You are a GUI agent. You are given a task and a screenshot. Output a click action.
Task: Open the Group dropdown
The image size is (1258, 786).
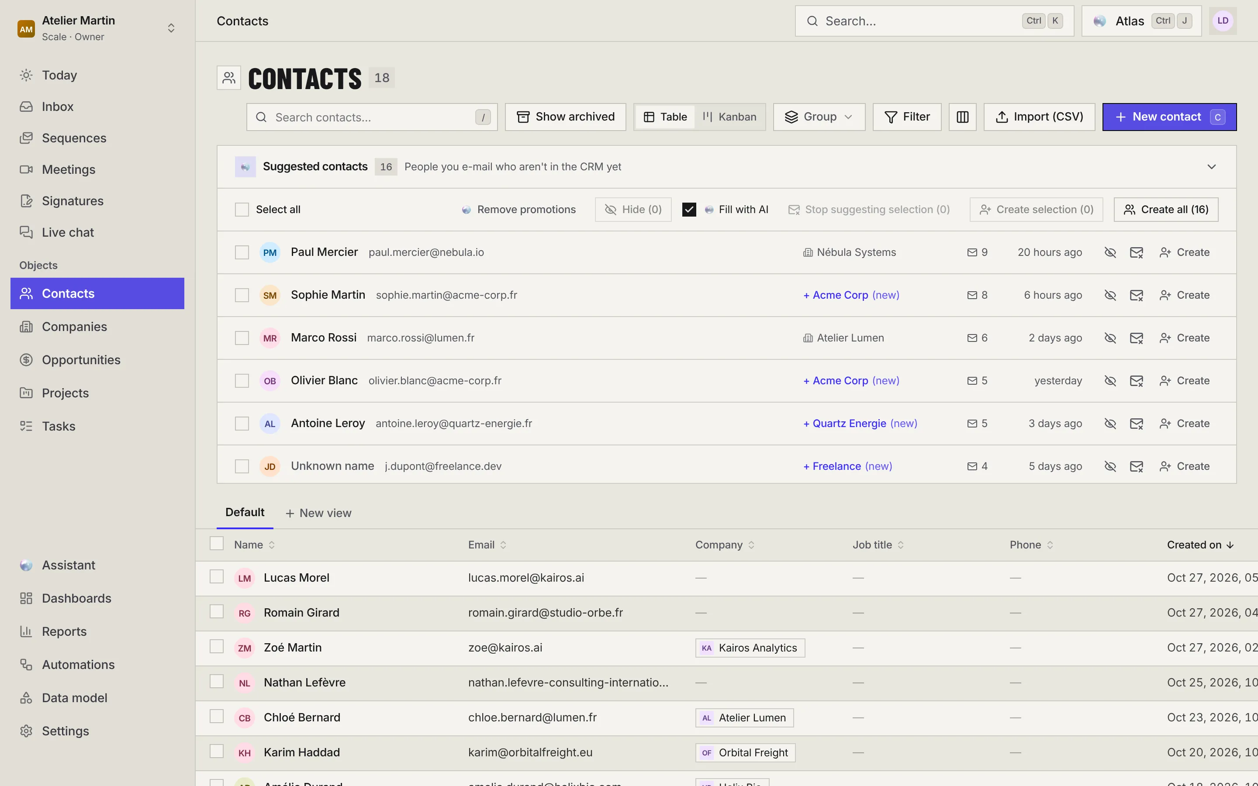(x=819, y=117)
